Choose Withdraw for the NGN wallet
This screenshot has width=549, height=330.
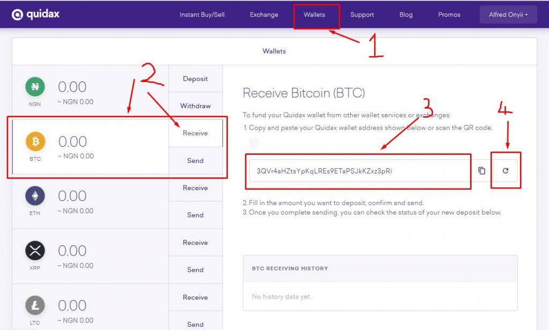click(x=195, y=106)
